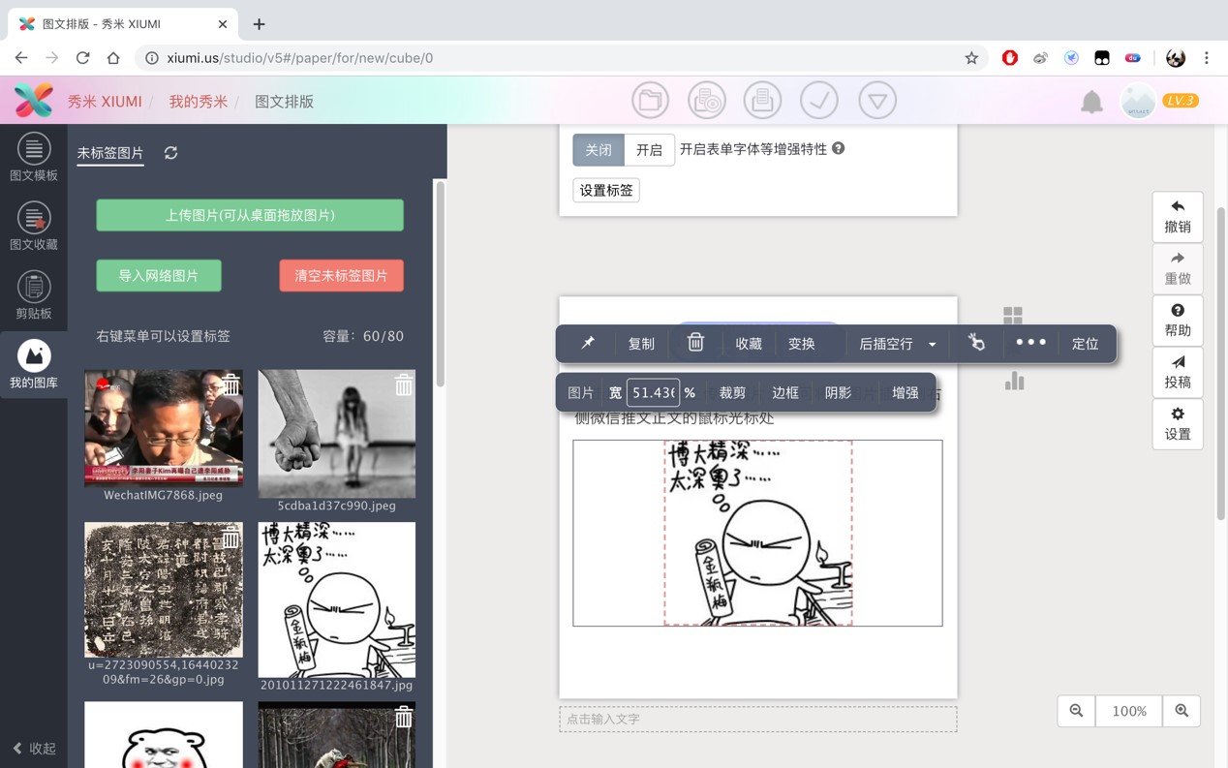Viewport: 1228px width, 768px height.
Task: Click the preview icon in top toolbar
Action: (707, 101)
